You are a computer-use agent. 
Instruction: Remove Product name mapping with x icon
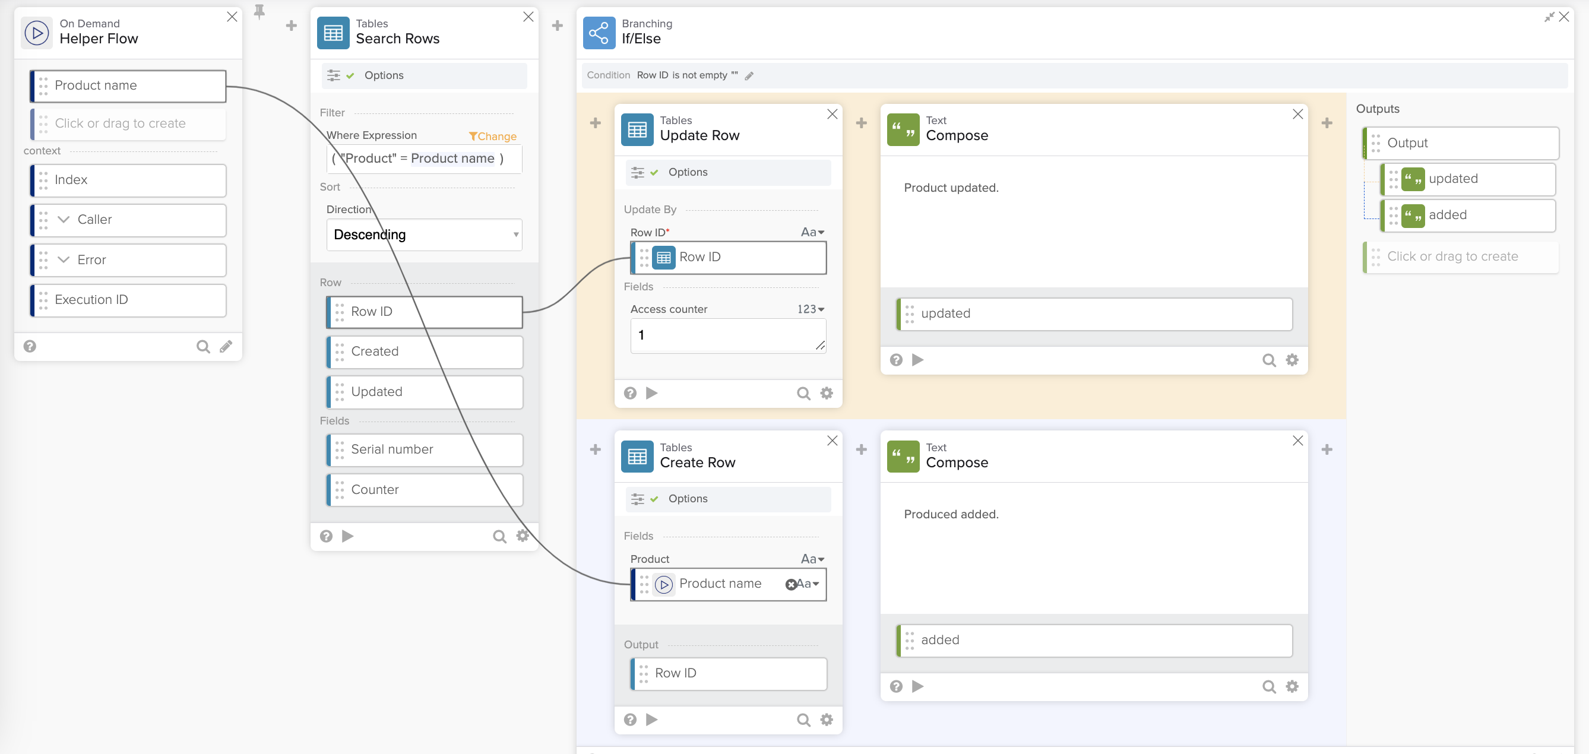click(790, 584)
